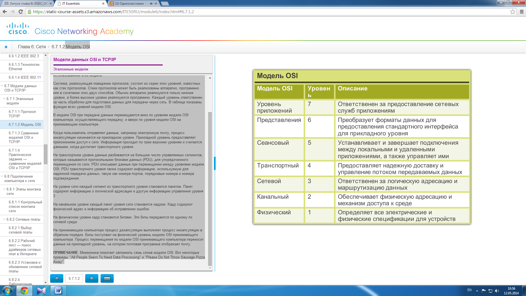
Task: Open 6.7.1.3 Сравнение моделей OSI и TCP/IP
Action: [x=22, y=137]
